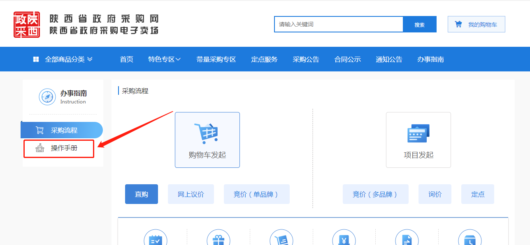This screenshot has width=530, height=245.
Task: Select the 定点 button
Action: (x=478, y=194)
